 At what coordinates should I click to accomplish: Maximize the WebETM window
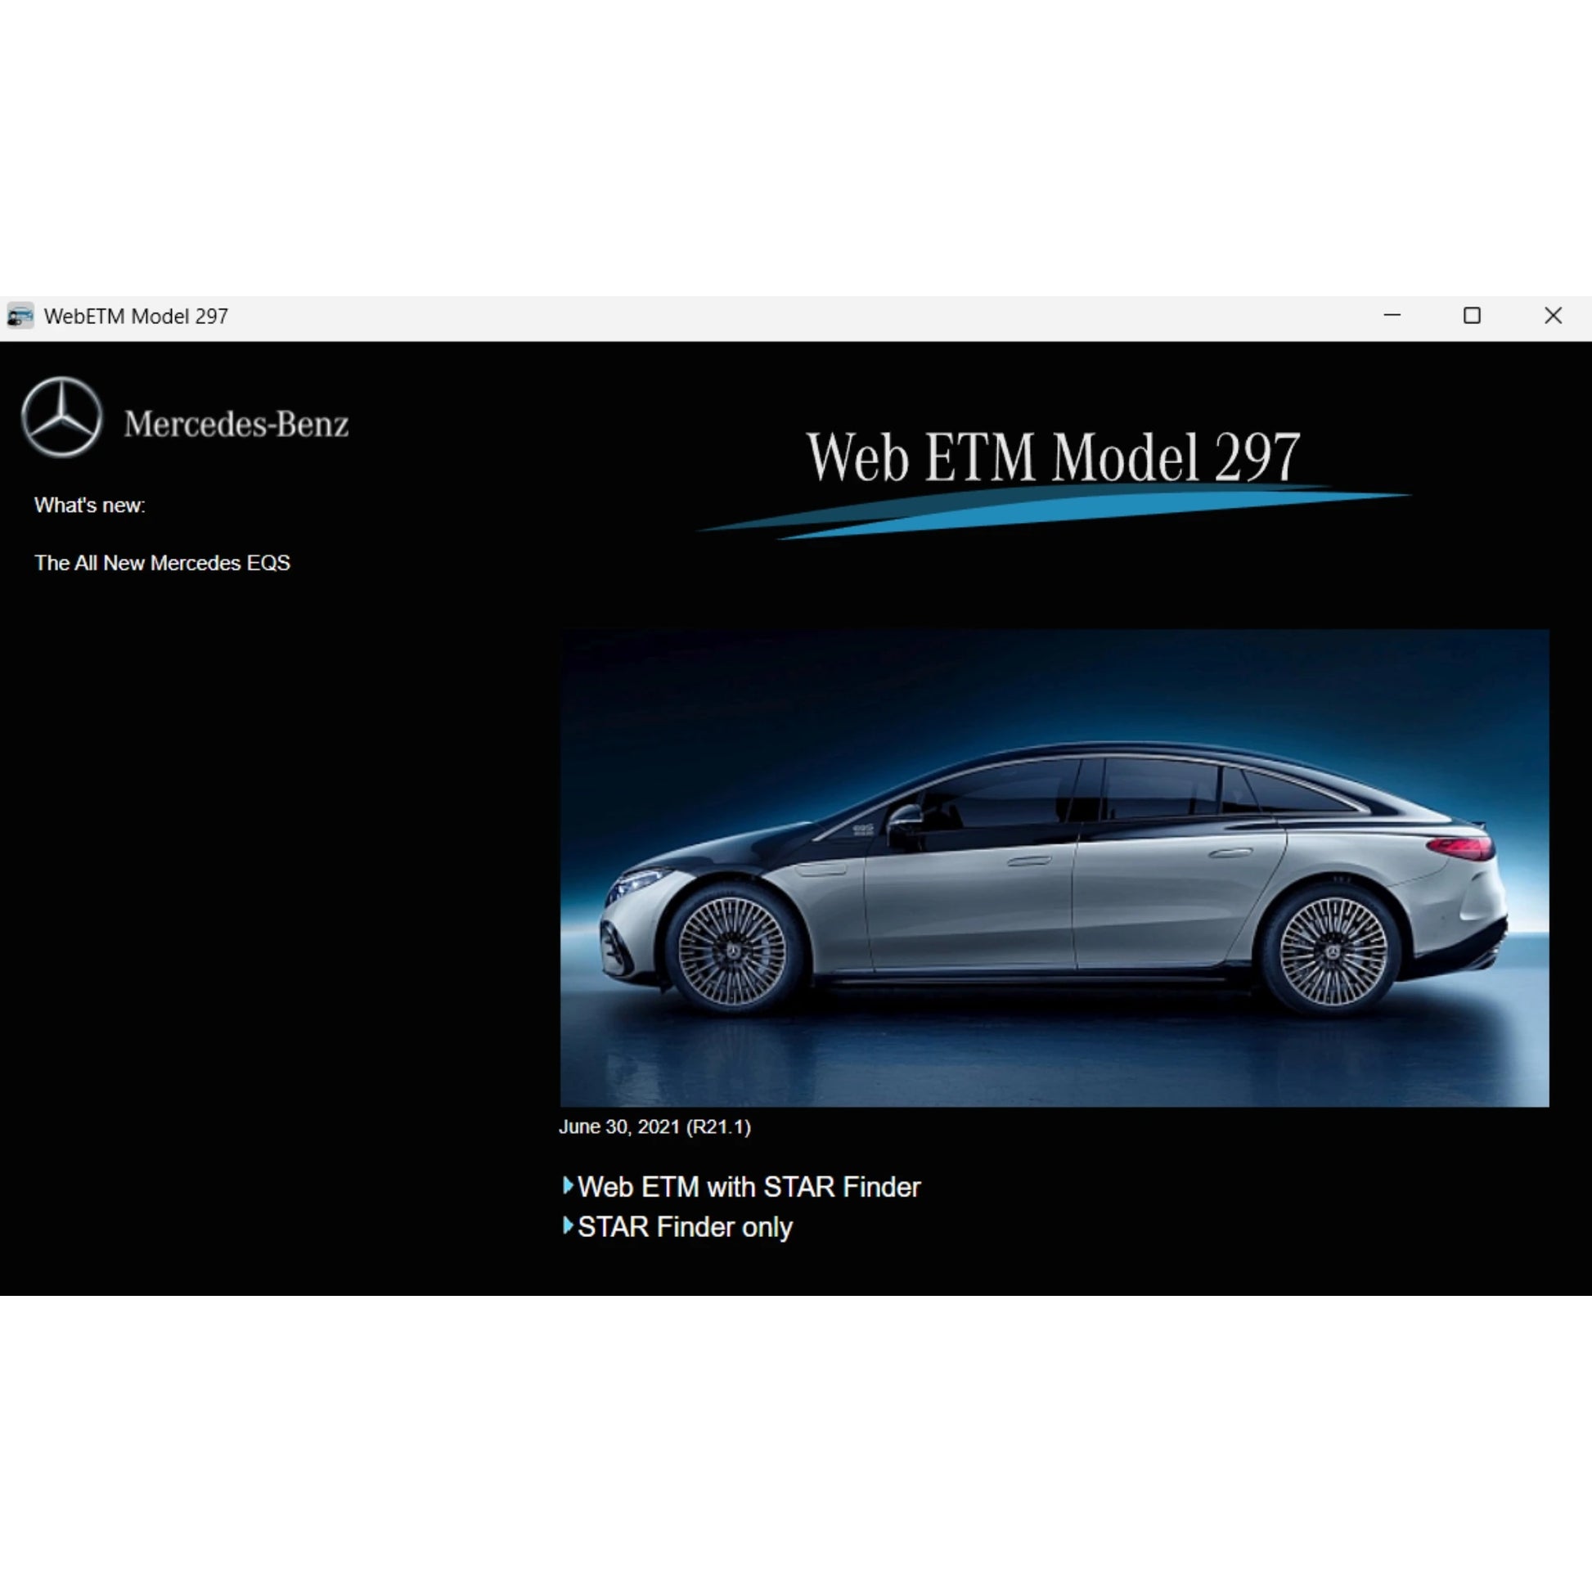(1472, 316)
